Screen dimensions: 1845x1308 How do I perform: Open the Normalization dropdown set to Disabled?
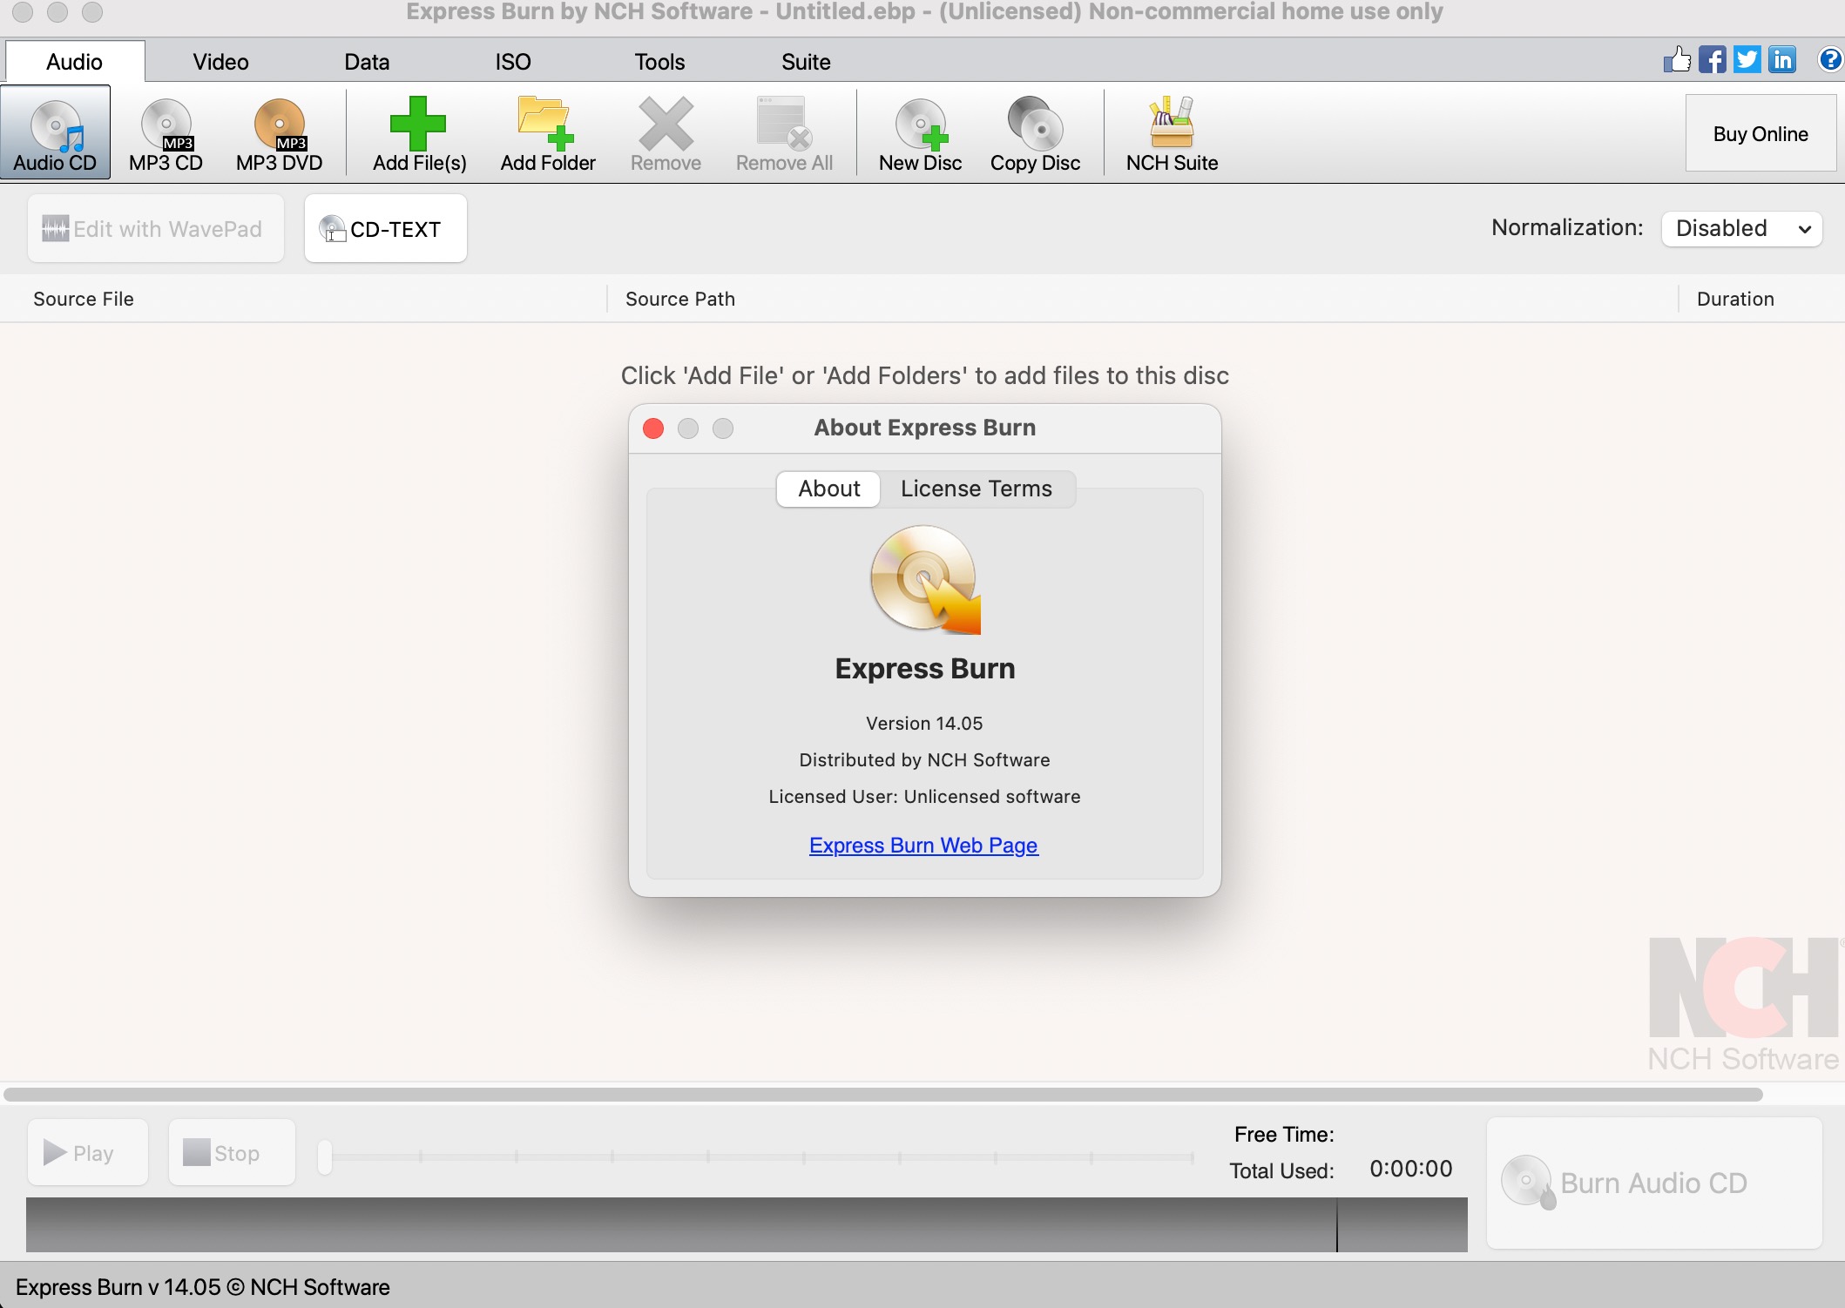[1741, 228]
